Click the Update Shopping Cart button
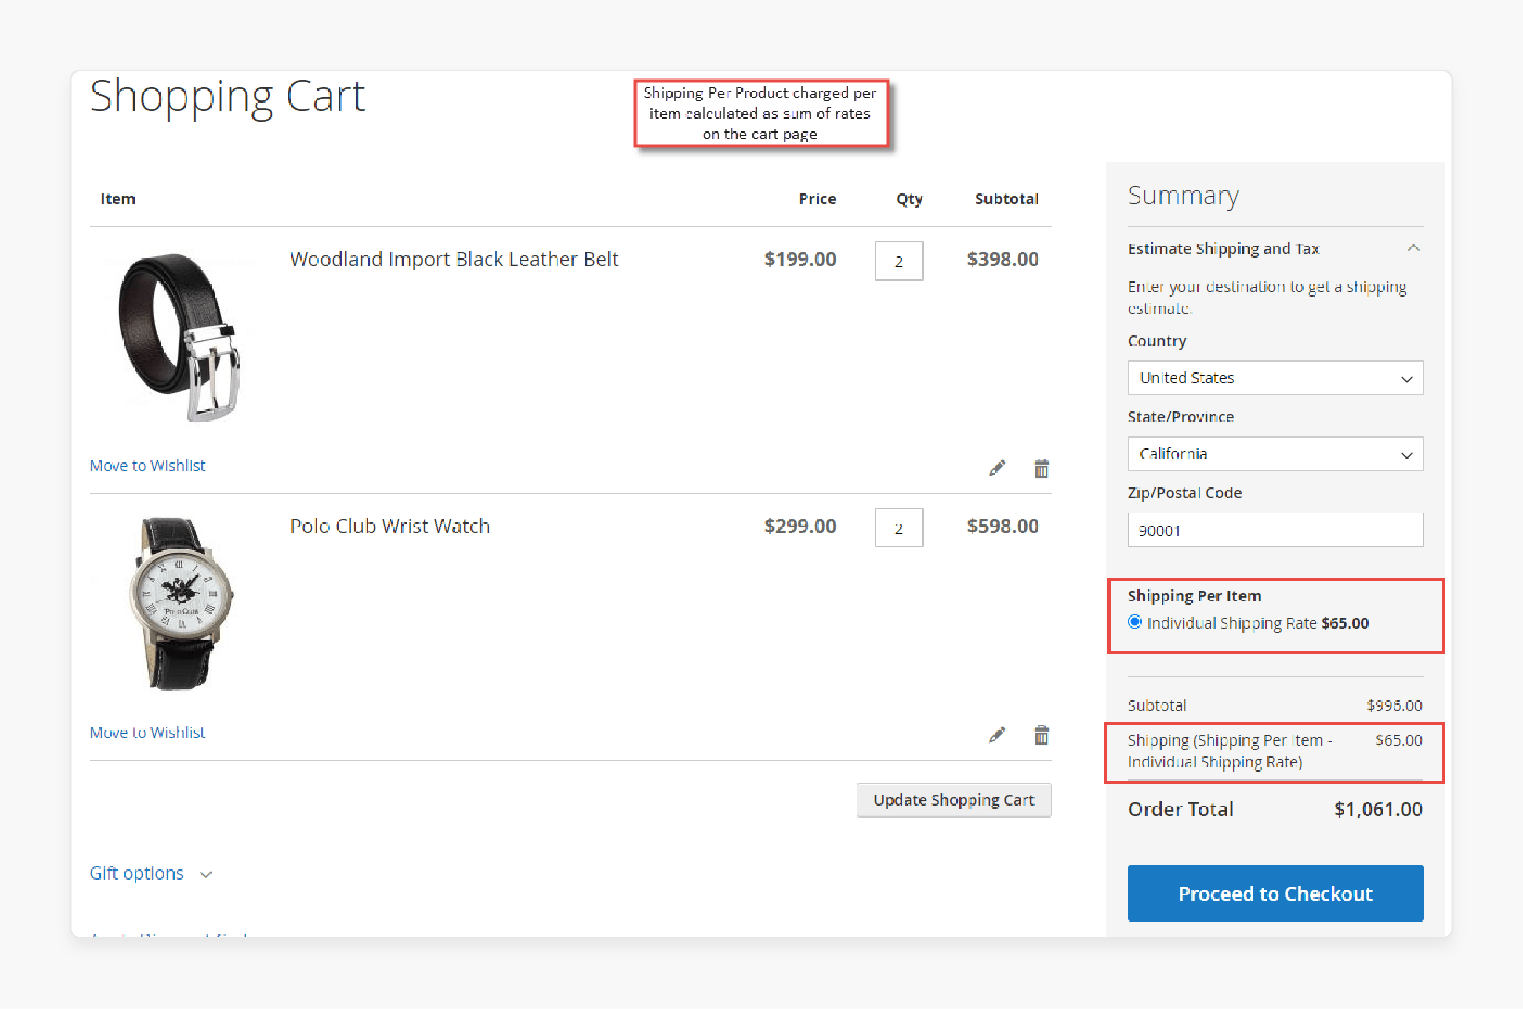1523x1009 pixels. [954, 800]
